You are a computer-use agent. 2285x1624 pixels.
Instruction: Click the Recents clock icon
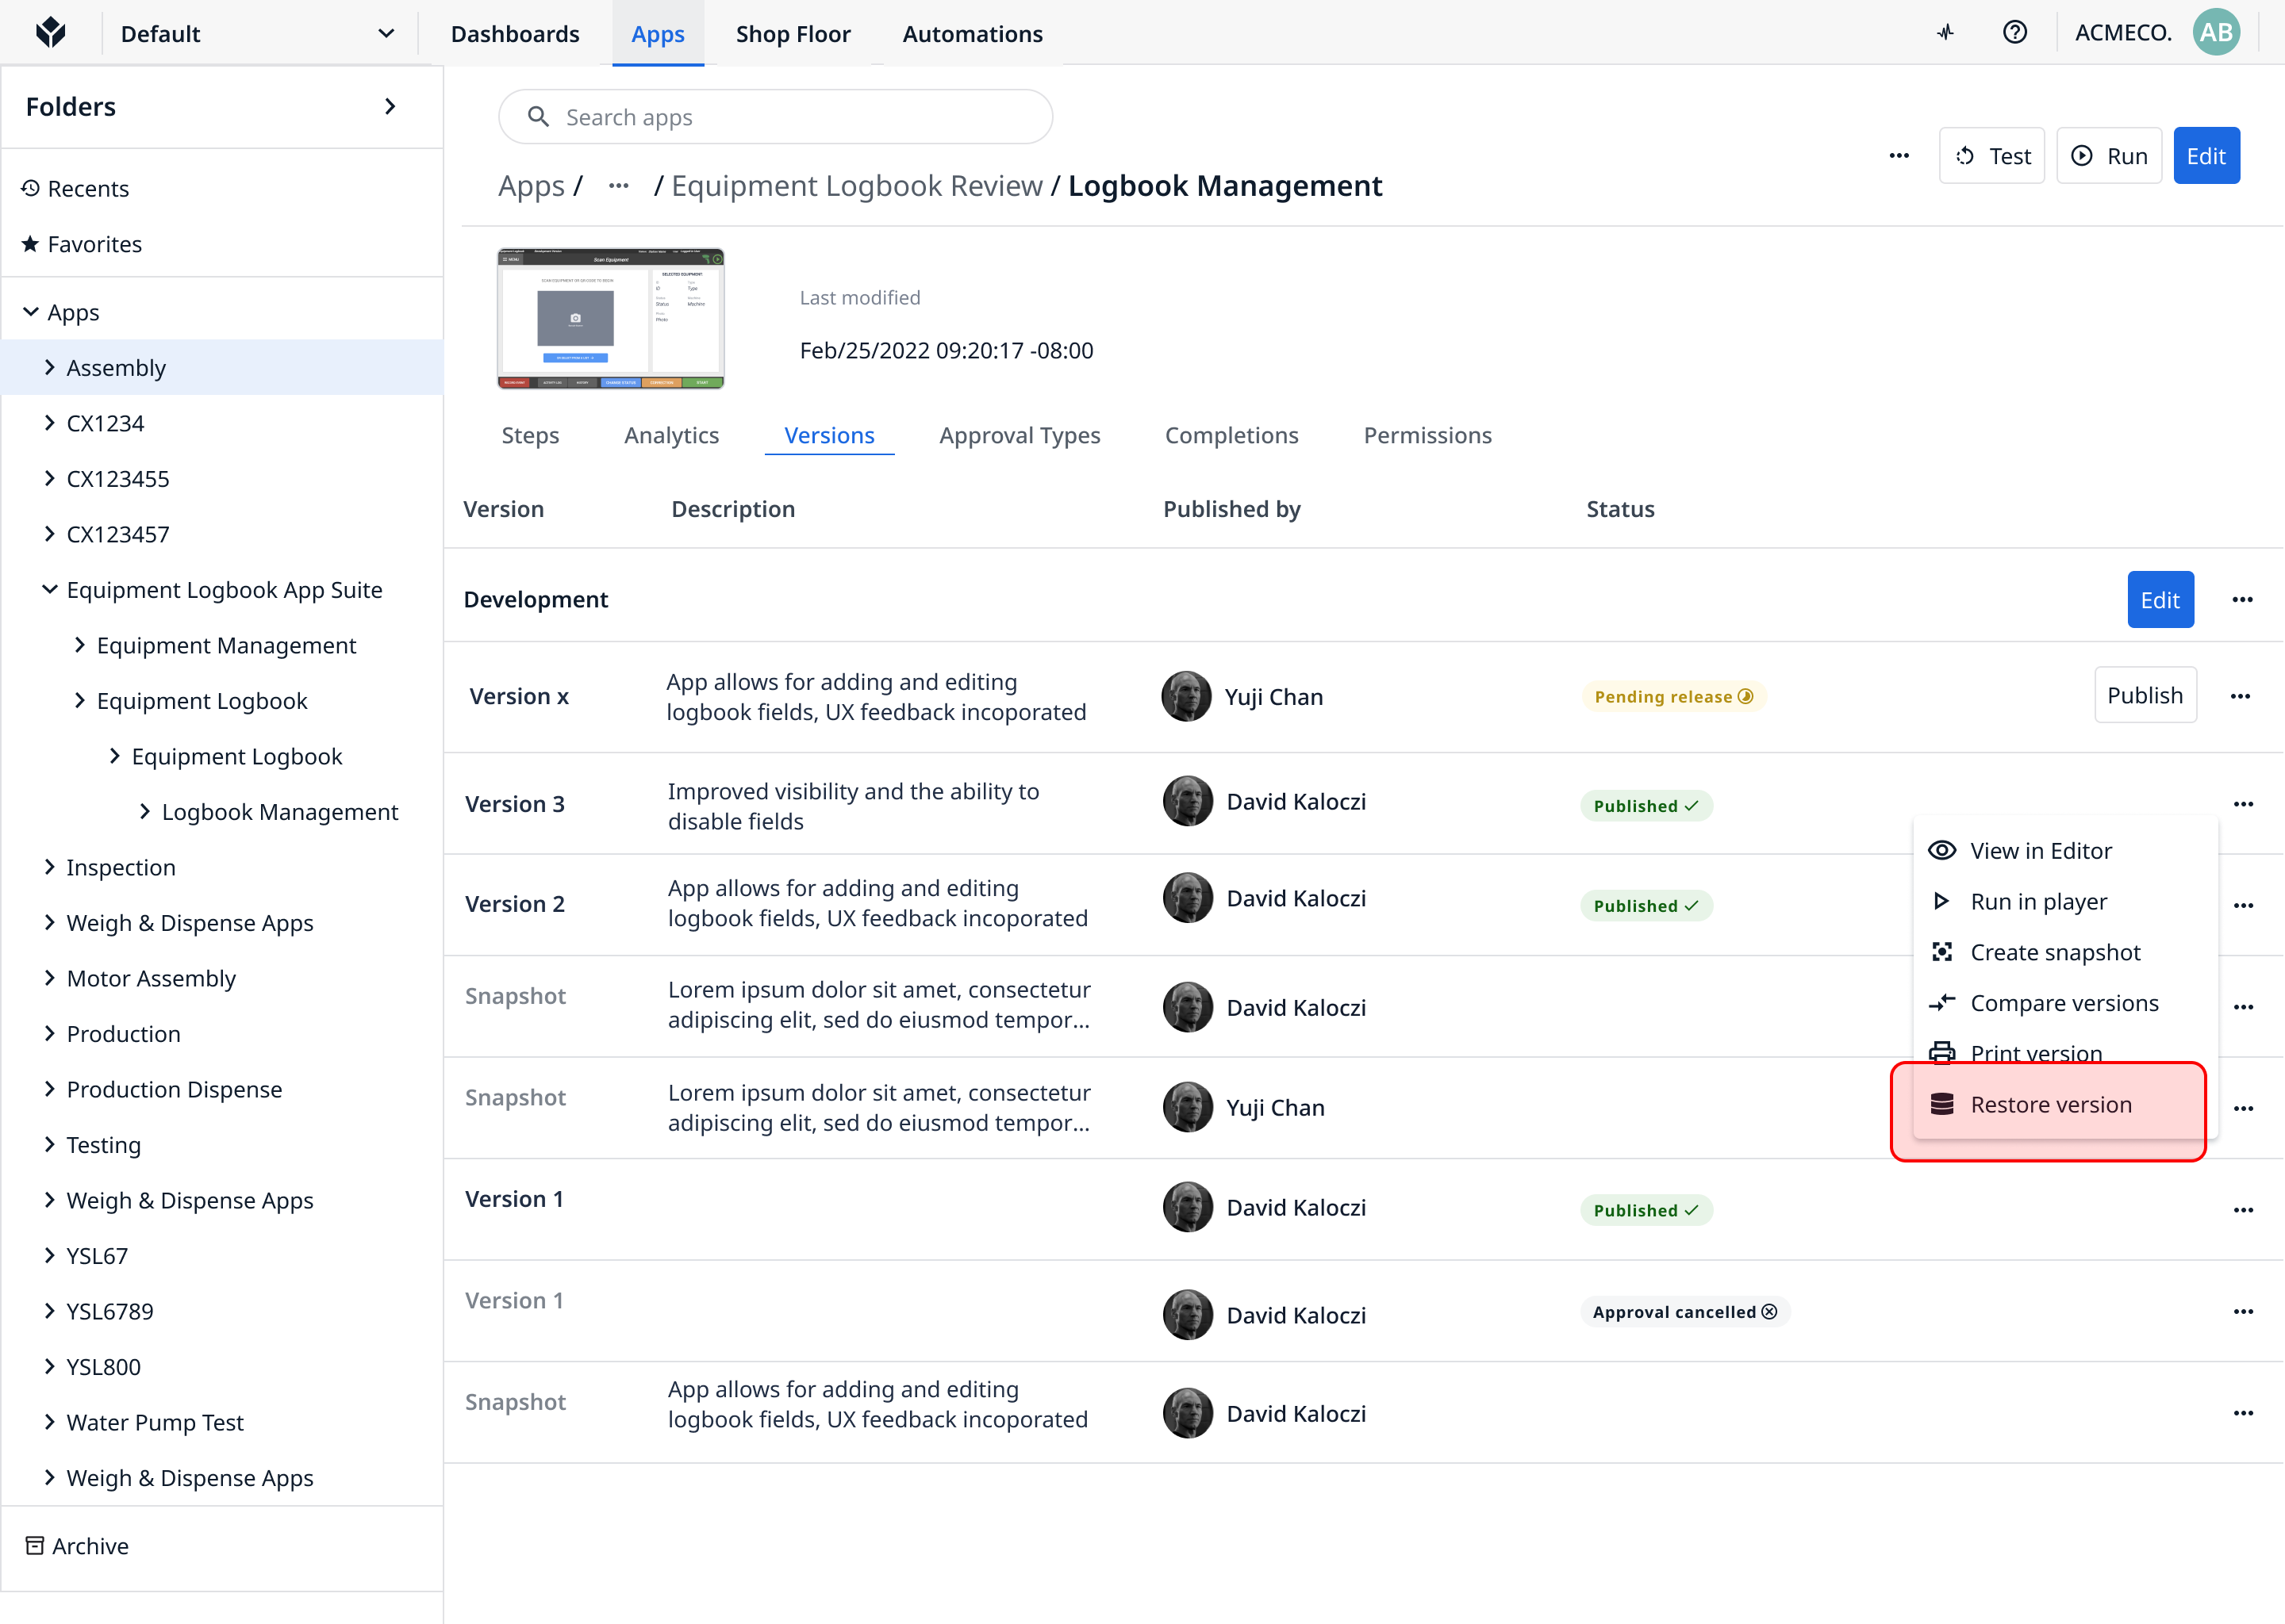pyautogui.click(x=31, y=188)
